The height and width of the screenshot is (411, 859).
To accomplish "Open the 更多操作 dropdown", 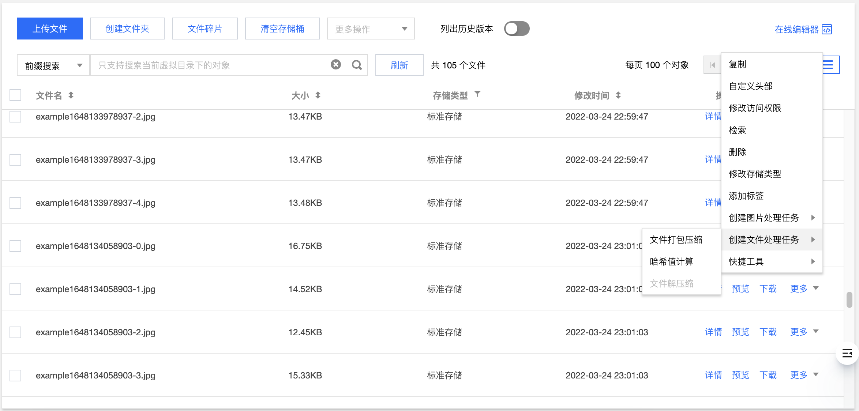I will click(x=370, y=28).
